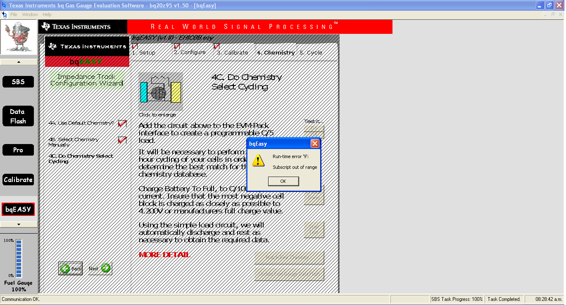Click the battery mascot image
This screenshot has height=305, width=566.
pos(19,38)
